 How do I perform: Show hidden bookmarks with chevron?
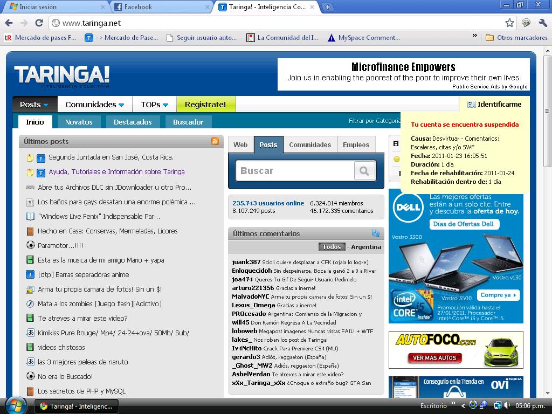(474, 35)
